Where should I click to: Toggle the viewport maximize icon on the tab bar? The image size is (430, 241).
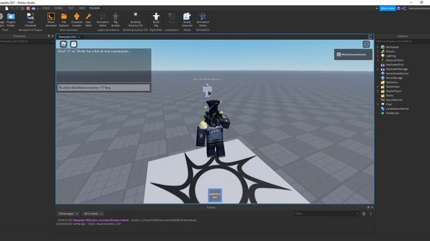point(370,37)
